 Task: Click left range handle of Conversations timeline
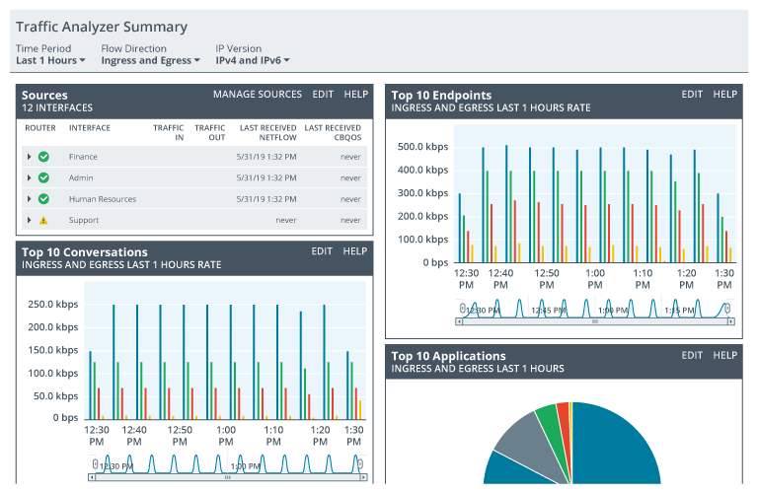(95, 464)
